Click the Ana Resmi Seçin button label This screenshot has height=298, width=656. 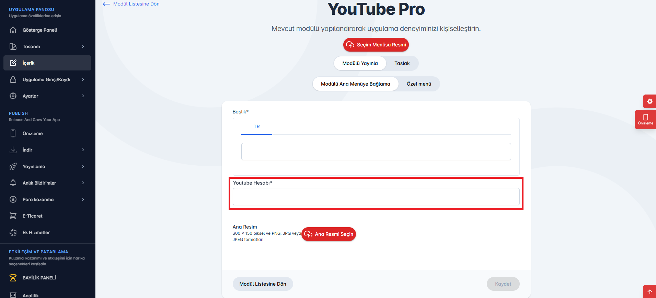334,234
